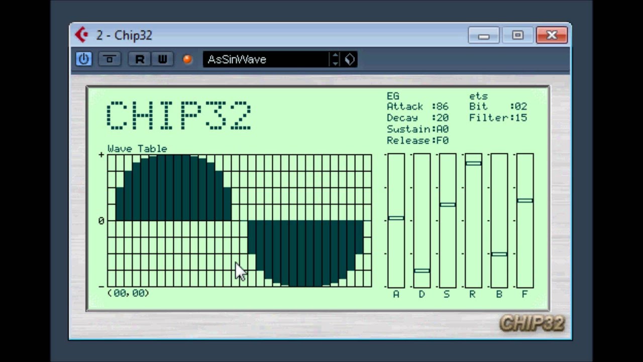The height and width of the screenshot is (362, 643).
Task: Click the CHIP32 logo at bottom right
Action: pos(532,323)
